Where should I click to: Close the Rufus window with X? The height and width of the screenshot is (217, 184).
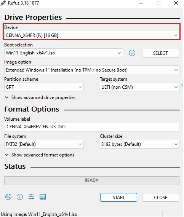click(176, 3)
